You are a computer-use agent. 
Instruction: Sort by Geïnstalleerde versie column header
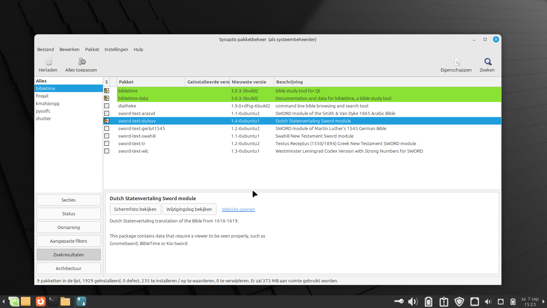[208, 82]
